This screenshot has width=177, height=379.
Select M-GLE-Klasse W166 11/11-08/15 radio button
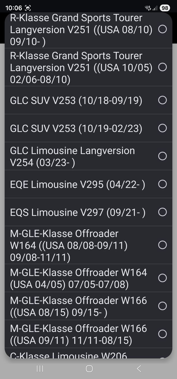(162, 334)
